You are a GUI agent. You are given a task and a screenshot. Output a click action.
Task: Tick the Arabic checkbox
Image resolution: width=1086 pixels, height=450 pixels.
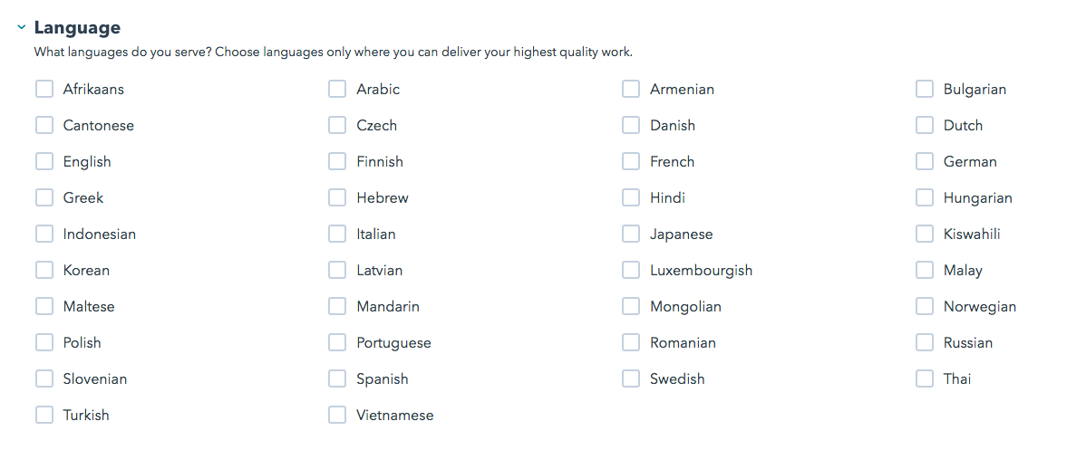coord(337,89)
